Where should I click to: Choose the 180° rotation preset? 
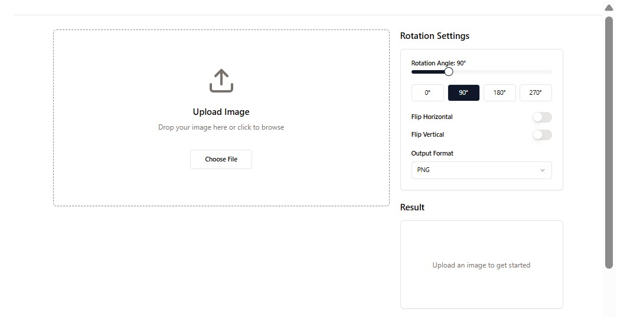pyautogui.click(x=500, y=93)
